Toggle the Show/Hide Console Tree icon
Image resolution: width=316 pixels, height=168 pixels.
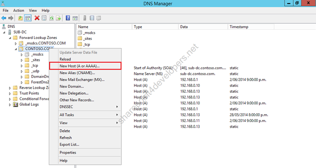click(x=28, y=18)
